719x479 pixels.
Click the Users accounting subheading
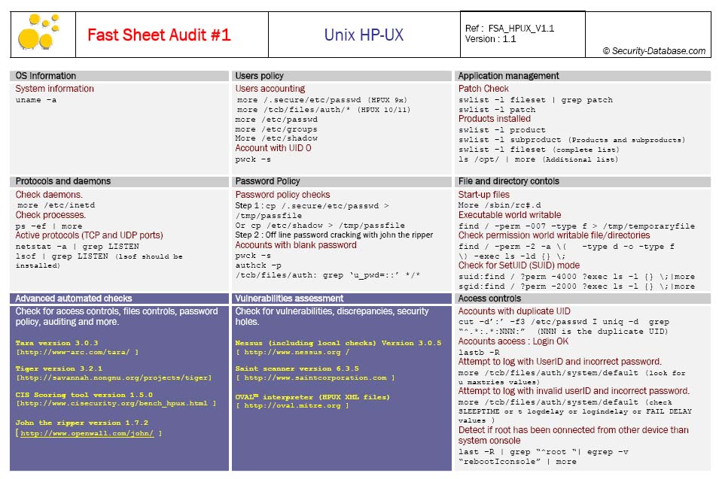pos(270,89)
